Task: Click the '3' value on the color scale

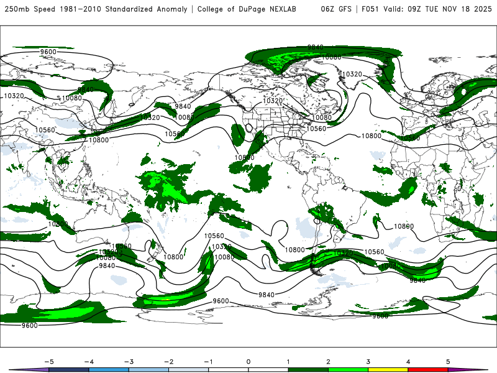Action: [x=368, y=362]
